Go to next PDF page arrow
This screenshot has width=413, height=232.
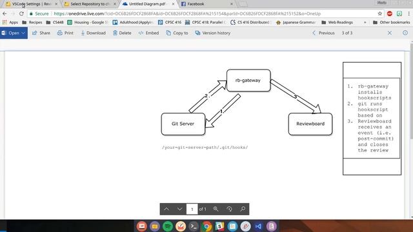[179, 209]
